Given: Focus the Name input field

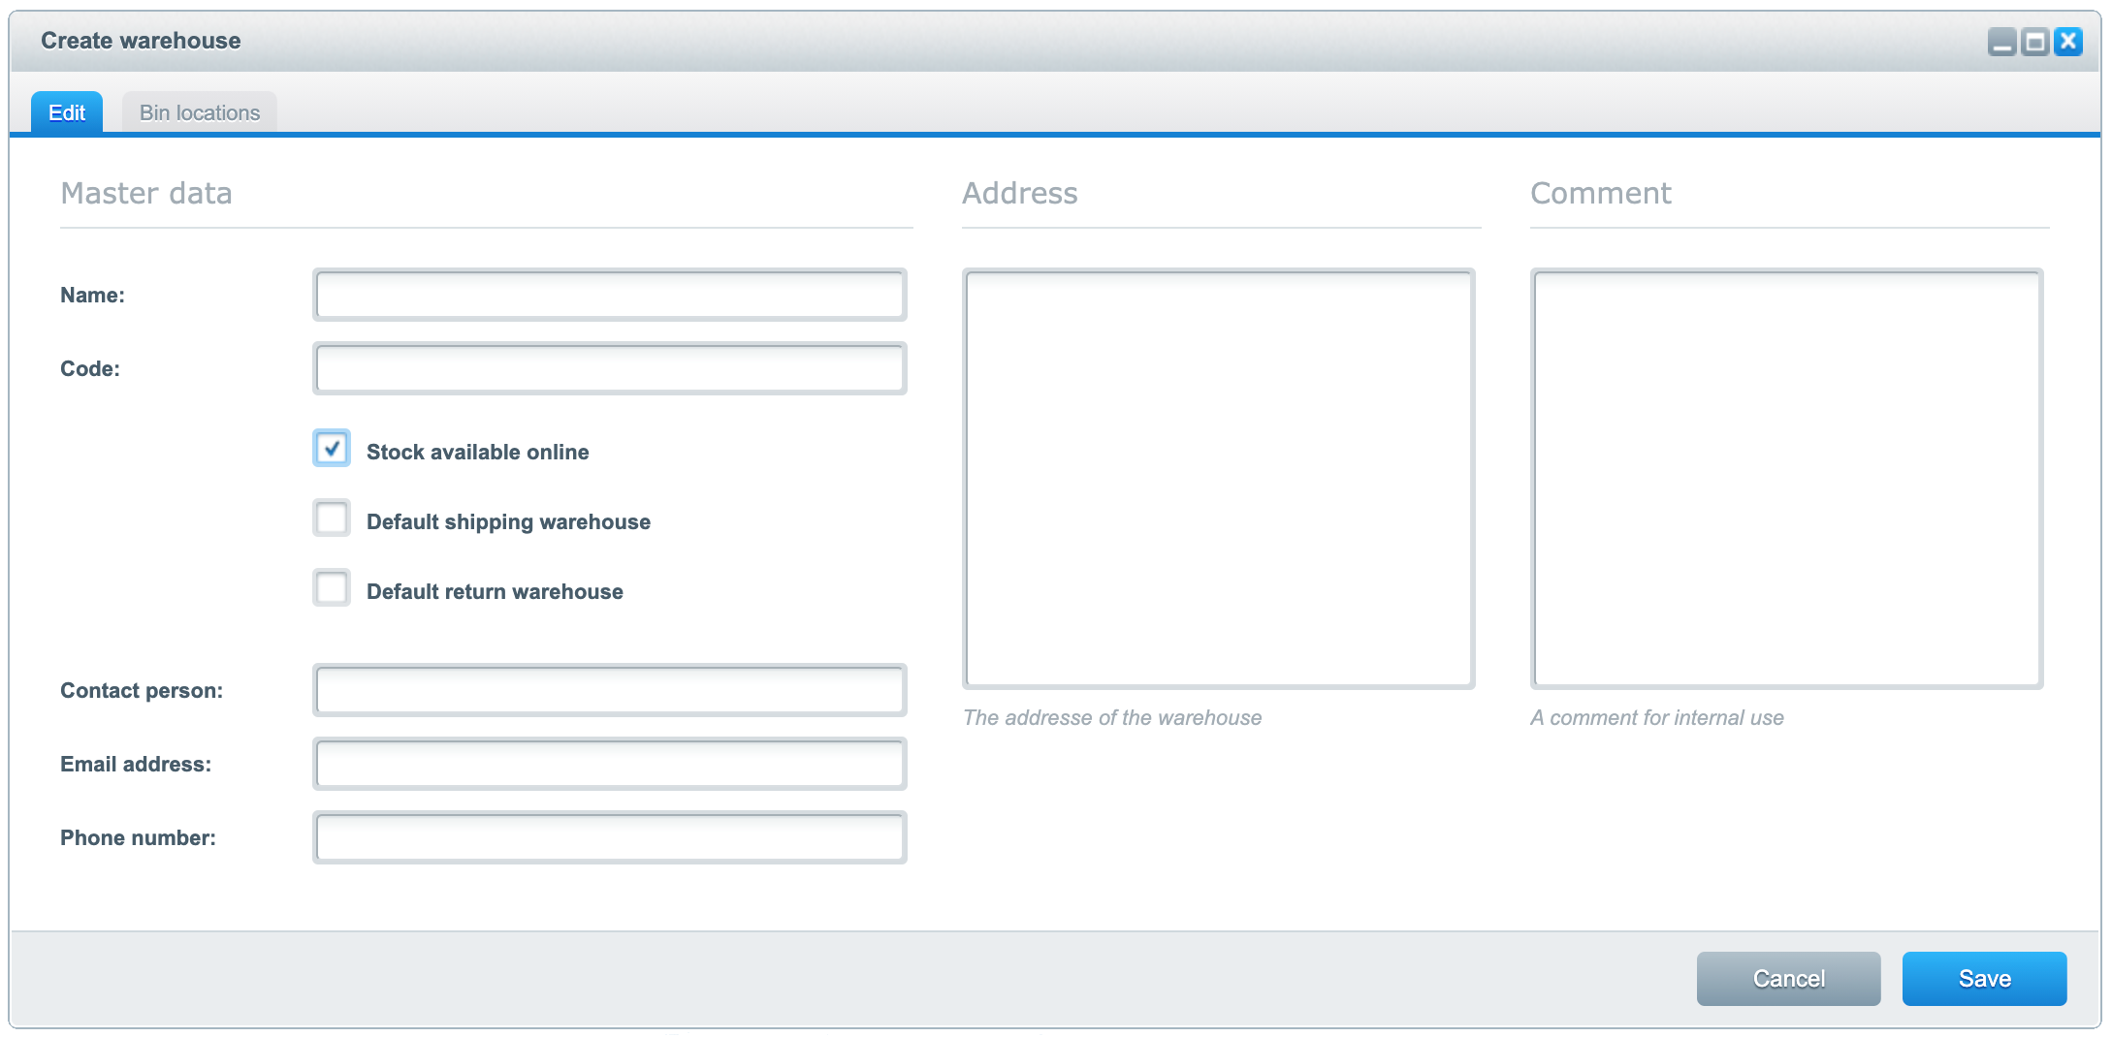Looking at the screenshot, I should coord(610,295).
